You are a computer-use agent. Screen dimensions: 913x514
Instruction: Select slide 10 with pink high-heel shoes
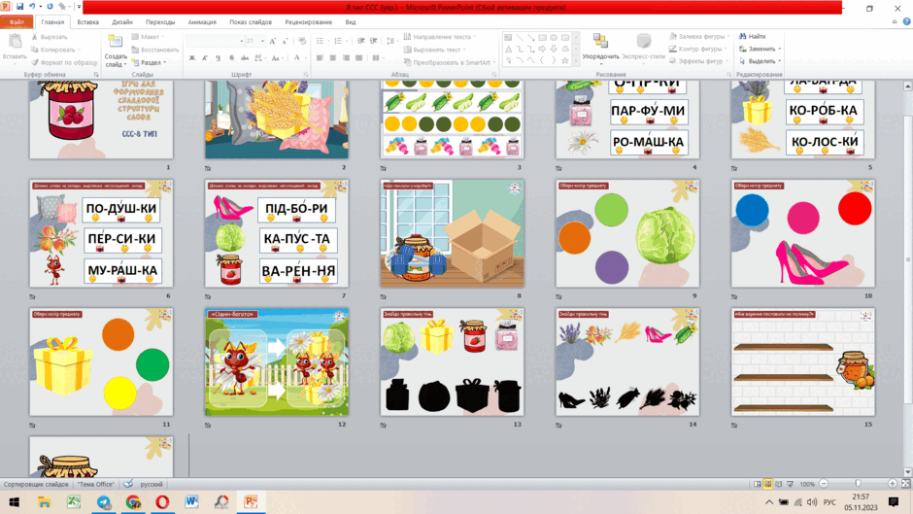pyautogui.click(x=803, y=233)
